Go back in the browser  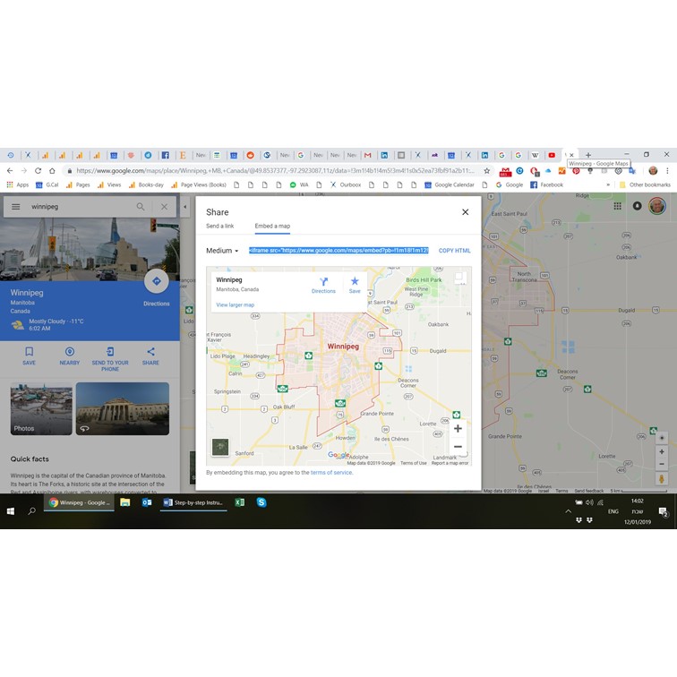coord(10,170)
